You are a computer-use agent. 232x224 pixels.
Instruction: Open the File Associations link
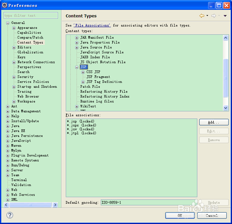[x=92, y=25]
